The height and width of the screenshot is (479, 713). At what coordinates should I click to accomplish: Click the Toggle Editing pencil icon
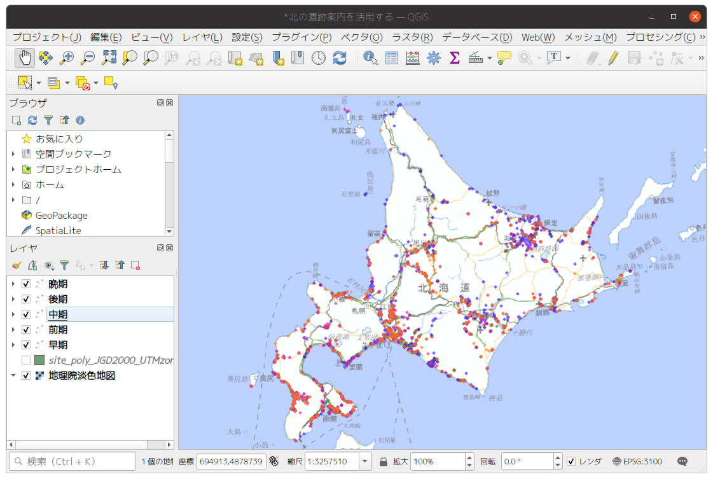(613, 58)
